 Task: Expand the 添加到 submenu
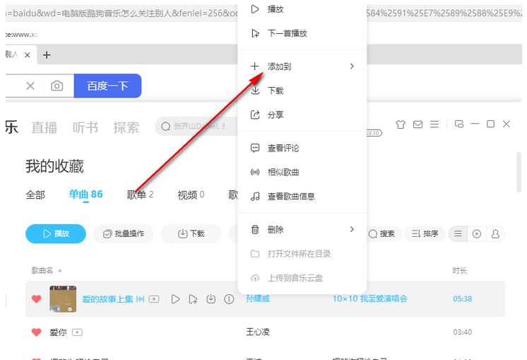(351, 66)
